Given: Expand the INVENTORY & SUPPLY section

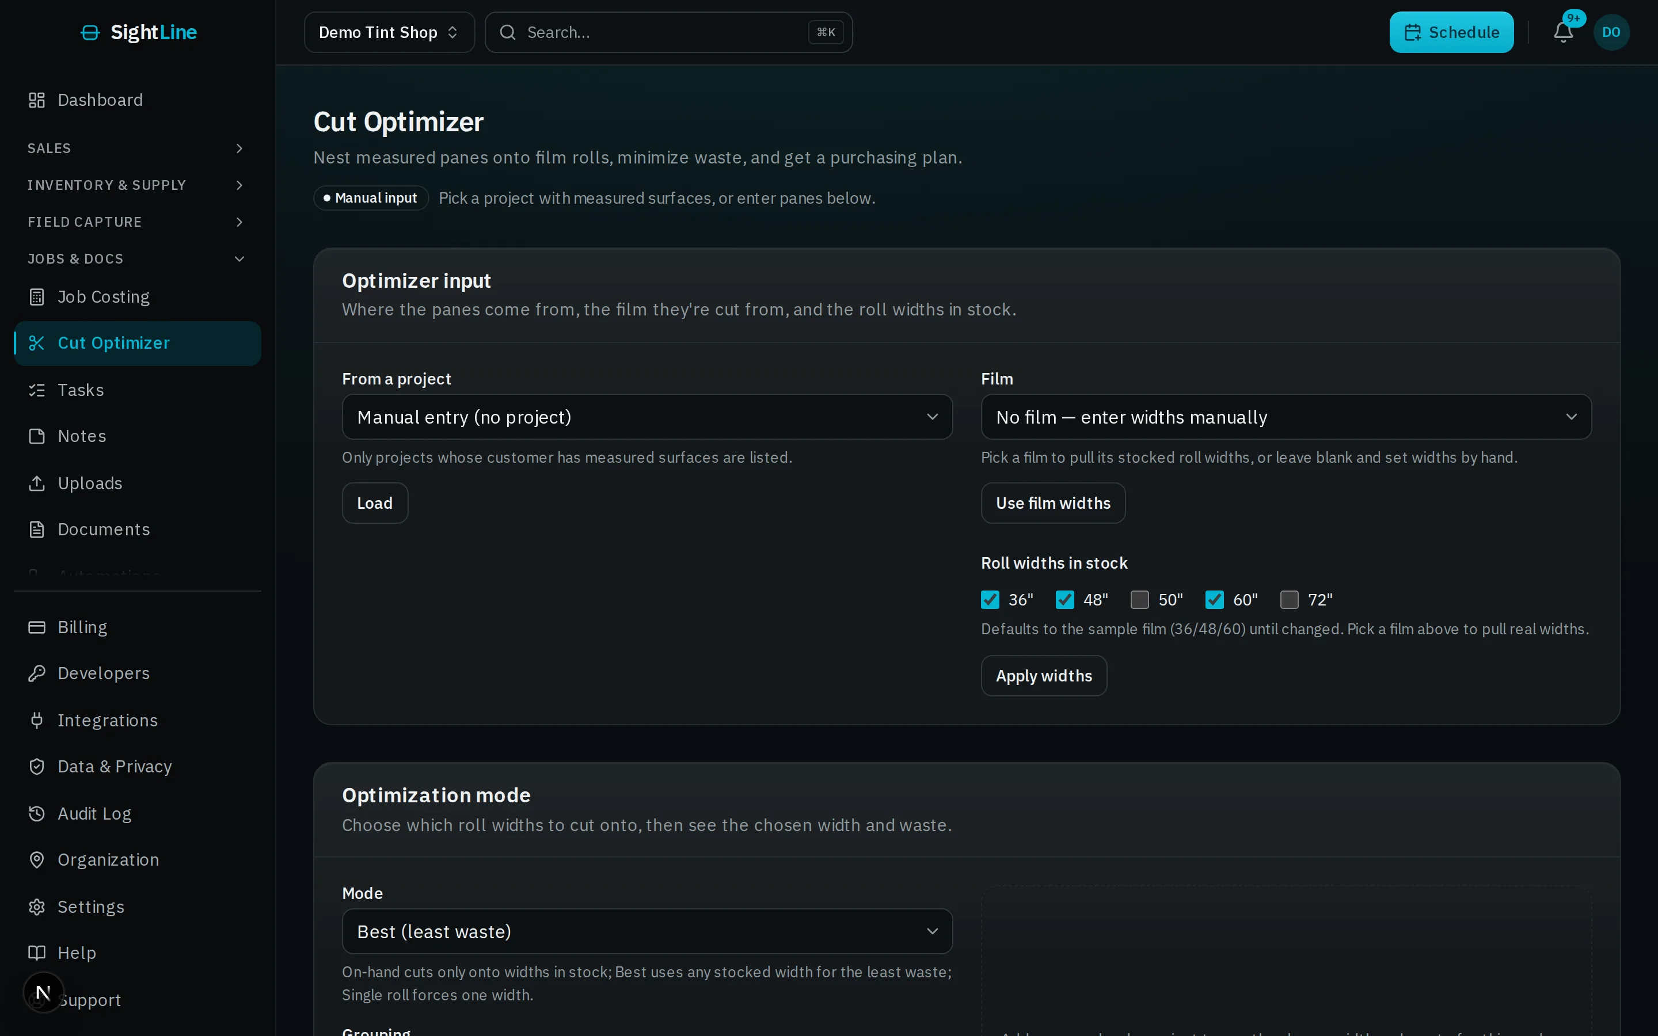Looking at the screenshot, I should click(137, 185).
